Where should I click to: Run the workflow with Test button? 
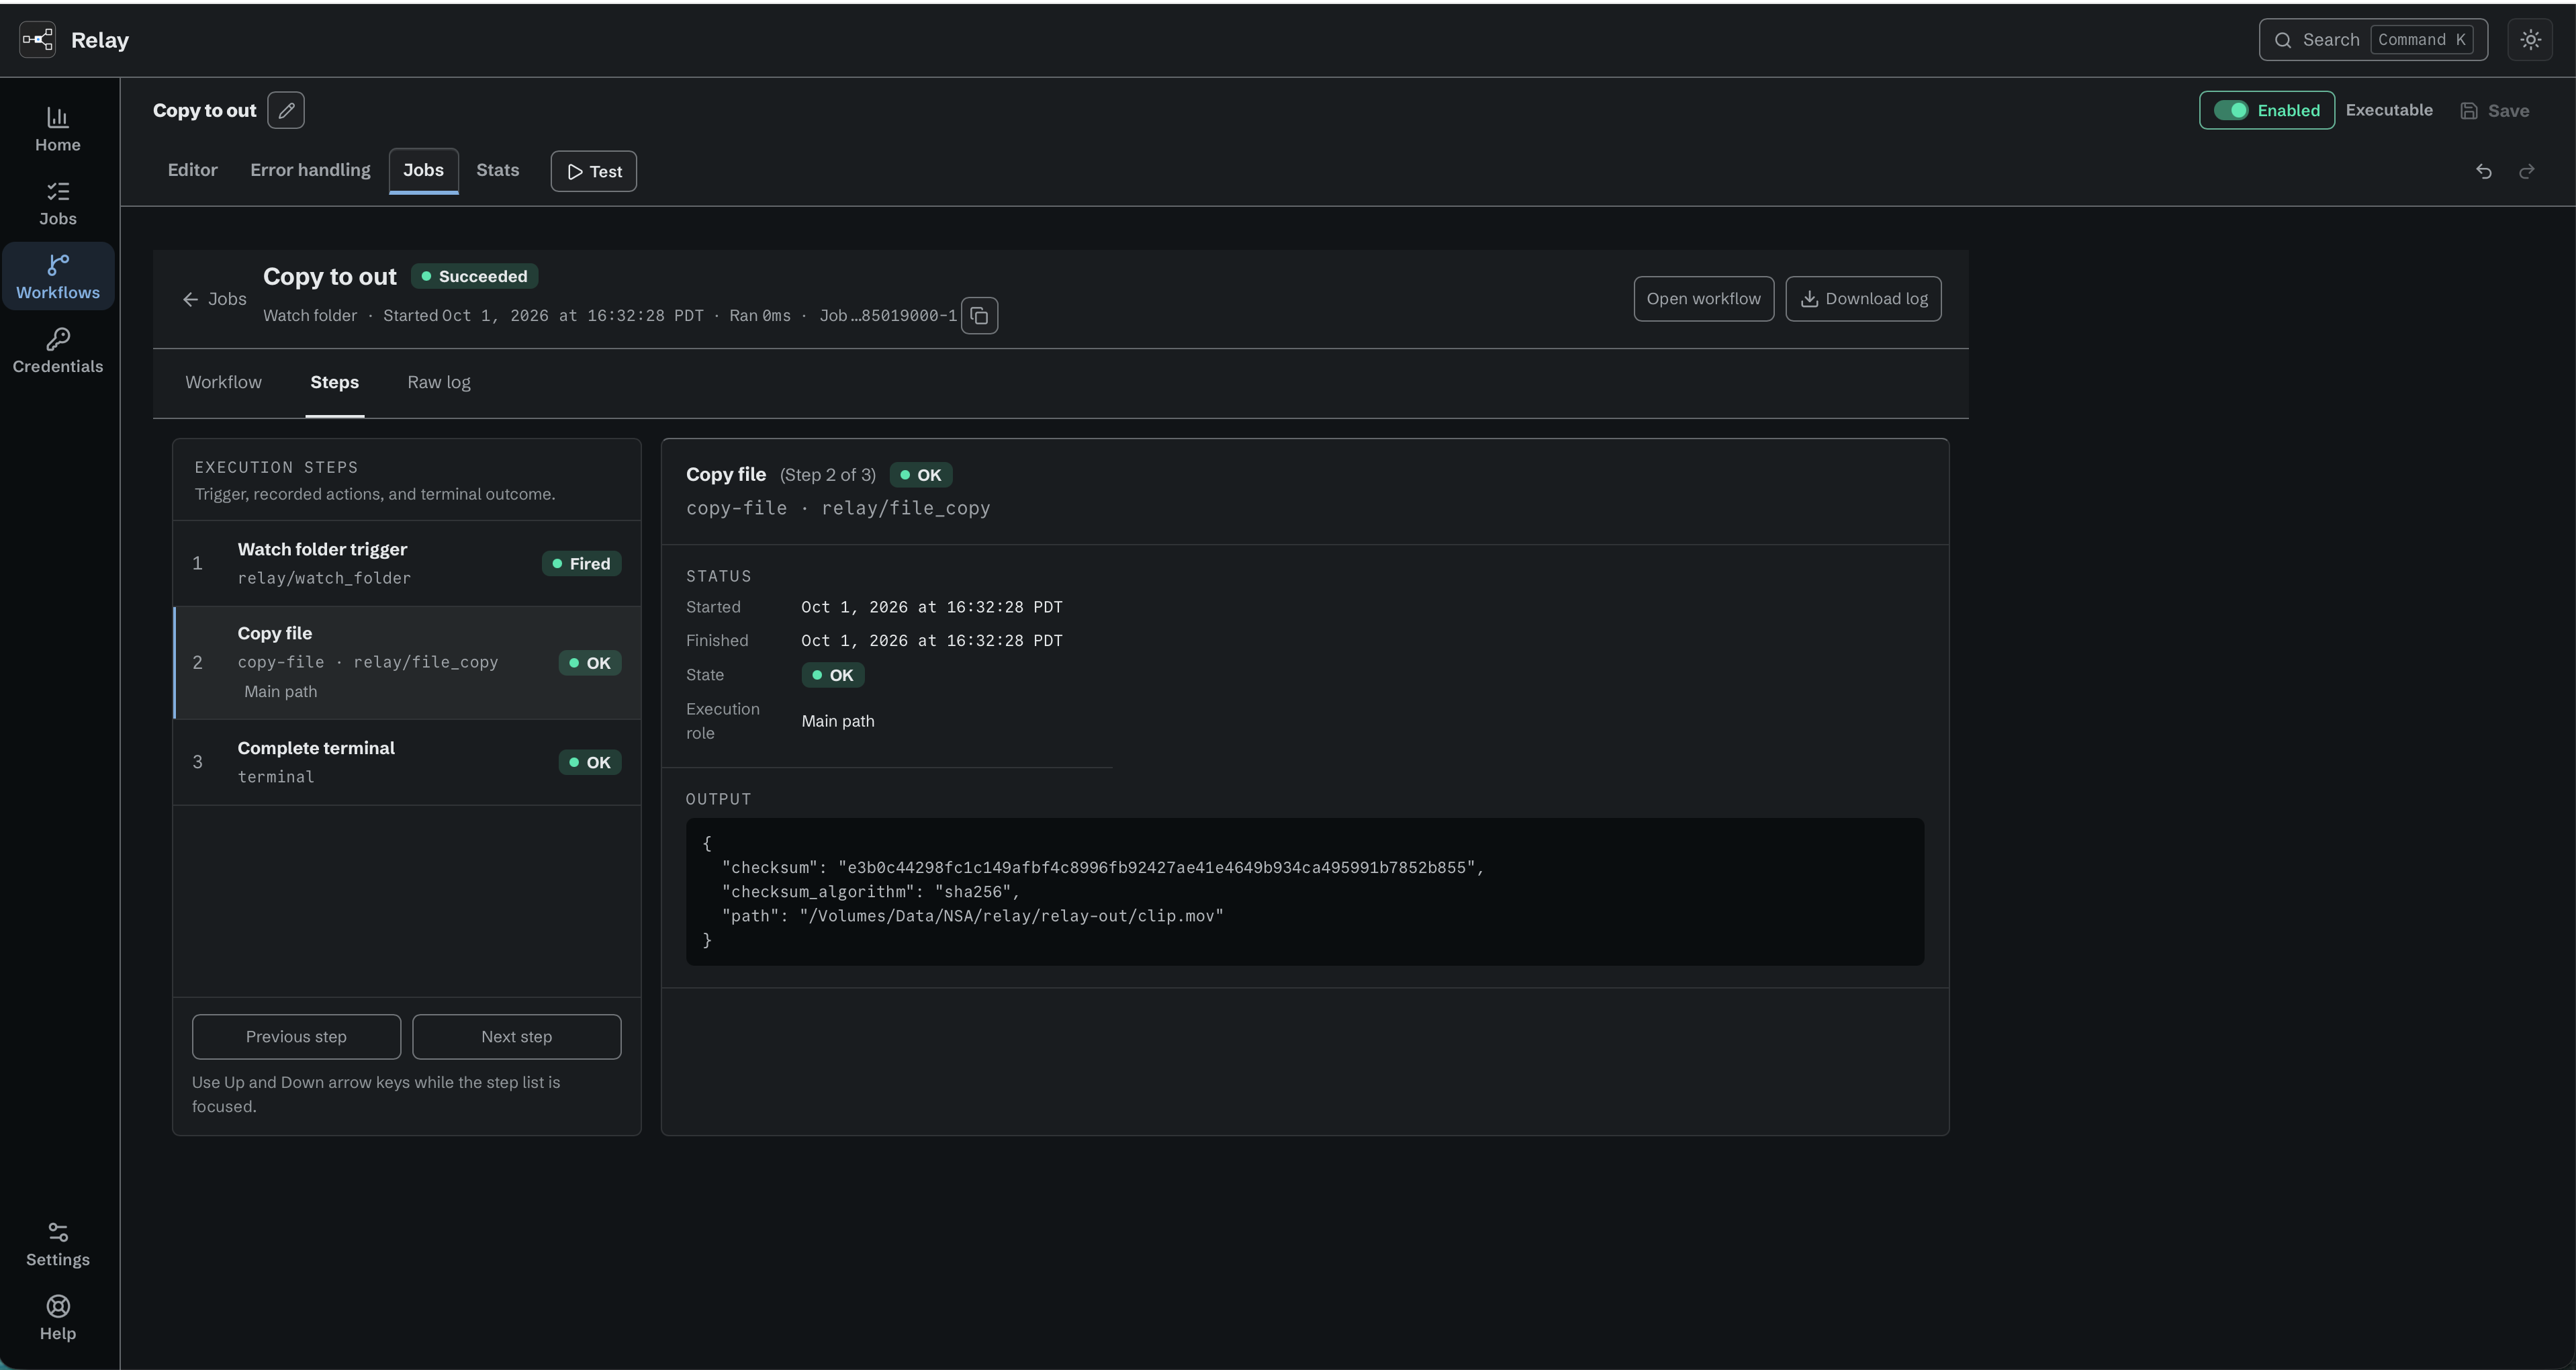[x=594, y=171]
